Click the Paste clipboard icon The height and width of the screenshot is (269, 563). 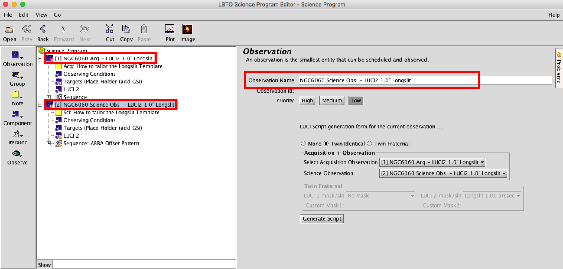[144, 29]
